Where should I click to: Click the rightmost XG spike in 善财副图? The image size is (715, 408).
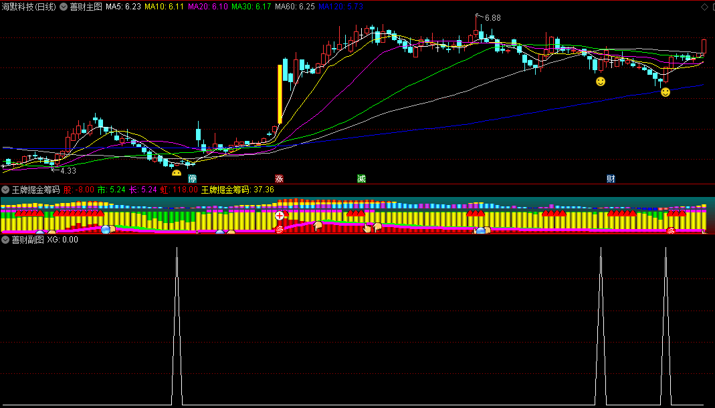[666, 326]
